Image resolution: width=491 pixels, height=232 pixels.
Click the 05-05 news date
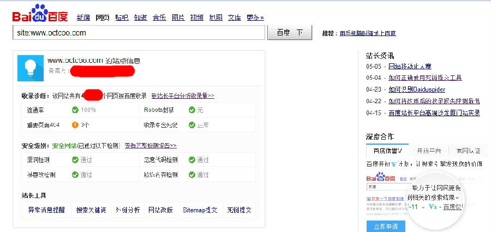[374, 67]
